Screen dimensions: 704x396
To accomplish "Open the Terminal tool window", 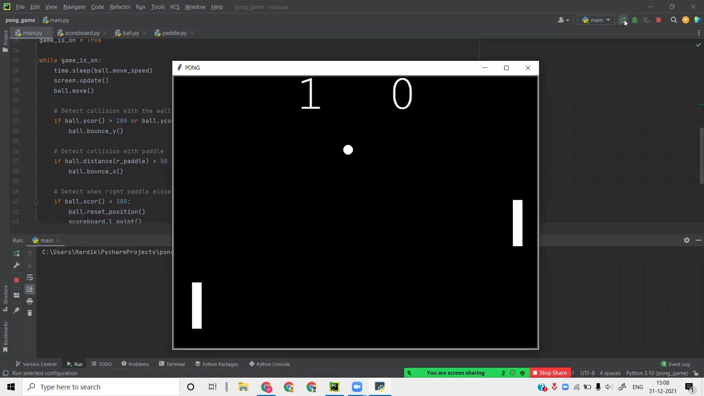I will click(x=172, y=364).
